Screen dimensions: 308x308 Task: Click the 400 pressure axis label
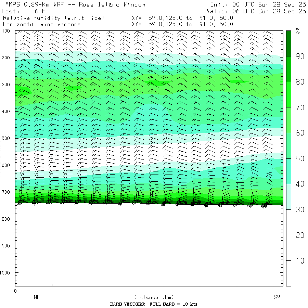(6, 112)
